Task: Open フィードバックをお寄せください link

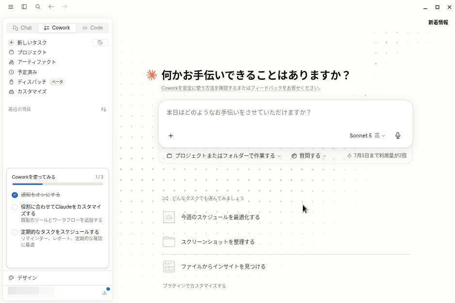Action: pyautogui.click(x=285, y=88)
